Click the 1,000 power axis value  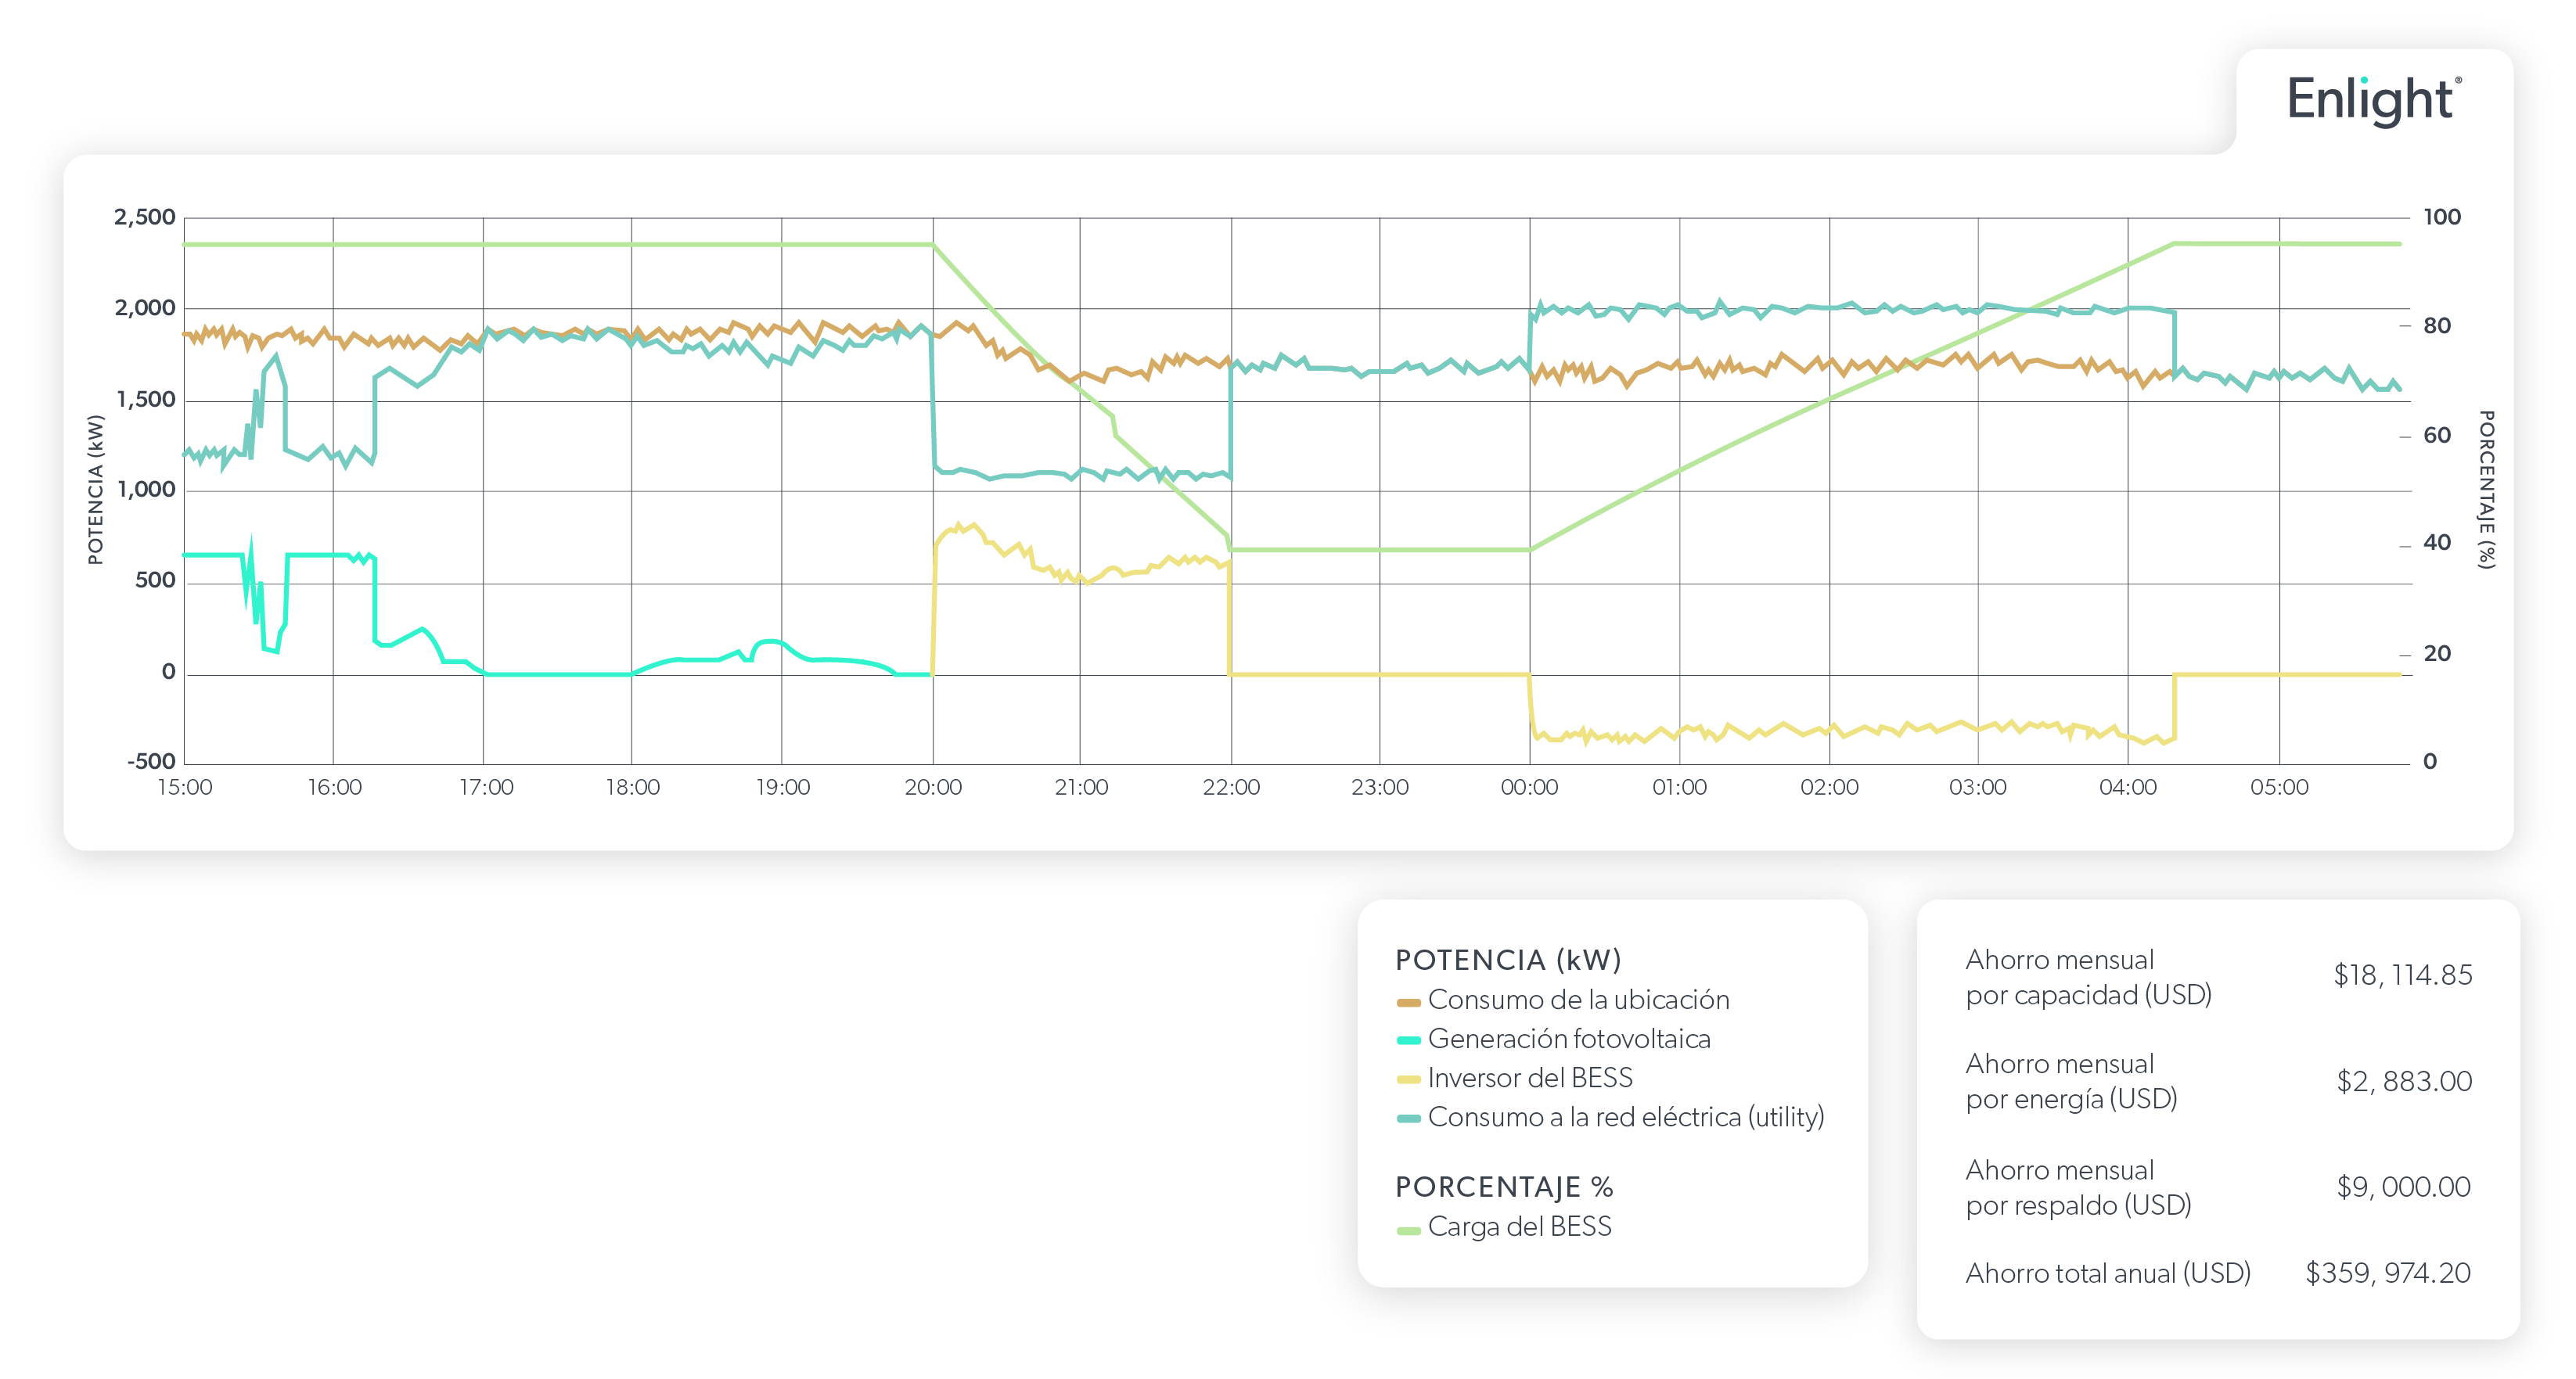[x=146, y=490]
